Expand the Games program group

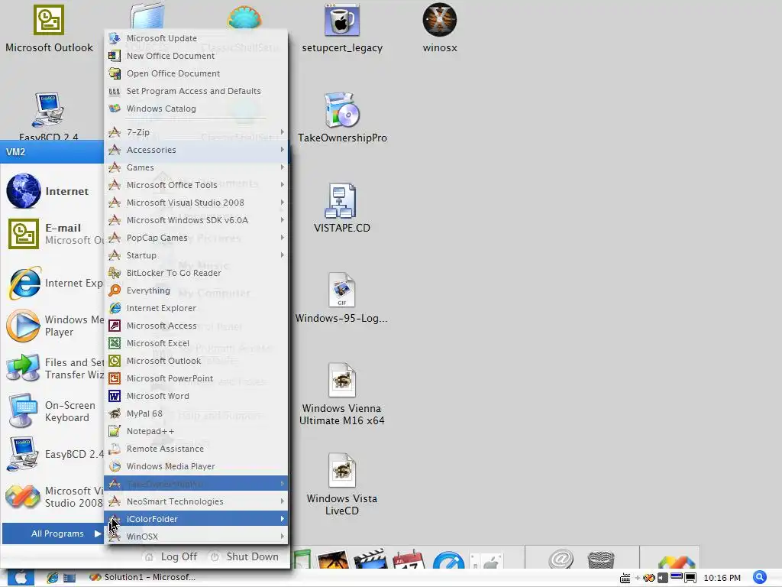click(x=196, y=167)
